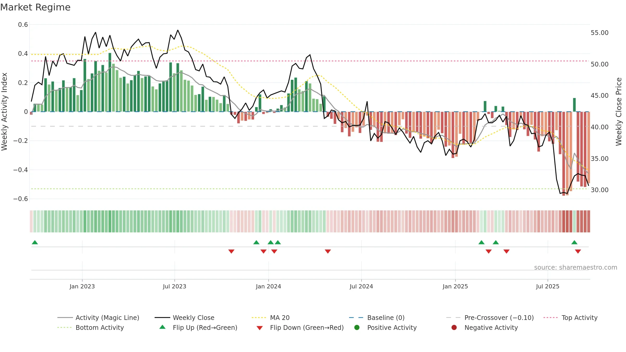Click the −0.4 activity axis label
This screenshot has height=352, width=626.
[21, 170]
